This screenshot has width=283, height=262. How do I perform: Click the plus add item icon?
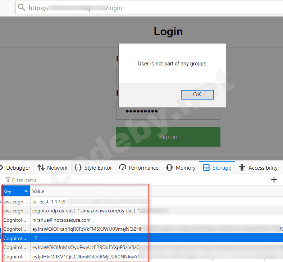pos(274,180)
